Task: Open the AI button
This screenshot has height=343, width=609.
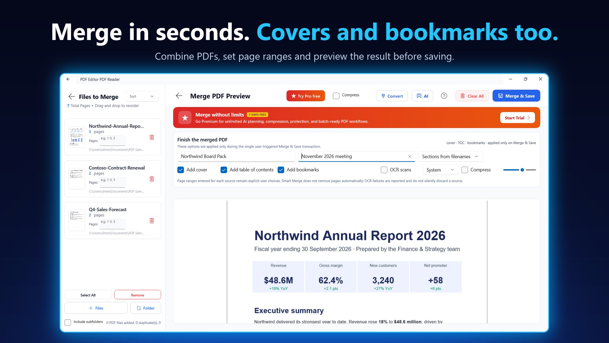Action: [x=422, y=96]
